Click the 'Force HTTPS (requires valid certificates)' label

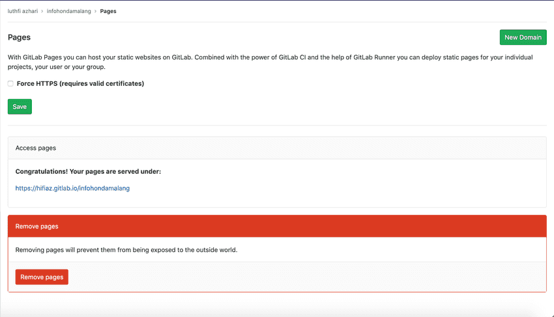coord(80,83)
